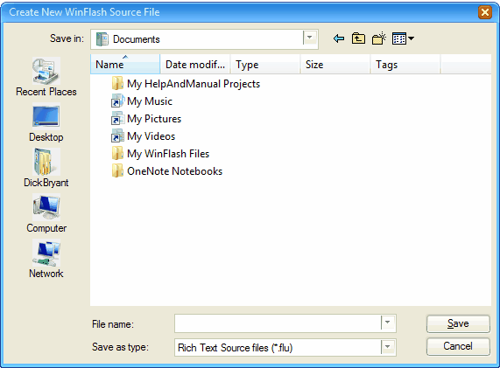Viewport: 500px width, 368px height.
Task: Select the My WinFlash Files folder icon
Action: [117, 154]
